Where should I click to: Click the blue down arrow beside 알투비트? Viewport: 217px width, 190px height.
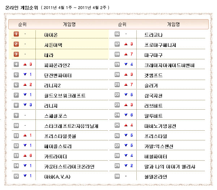tap(125, 115)
